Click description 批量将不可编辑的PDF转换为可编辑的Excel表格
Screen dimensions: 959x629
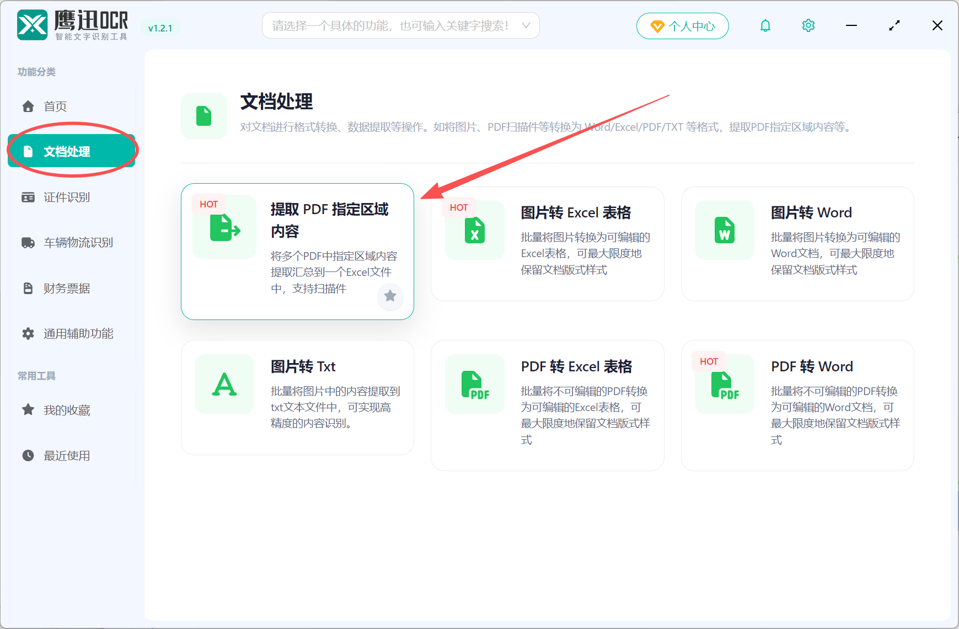pos(586,415)
